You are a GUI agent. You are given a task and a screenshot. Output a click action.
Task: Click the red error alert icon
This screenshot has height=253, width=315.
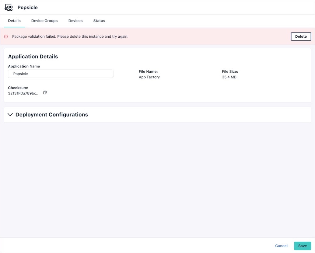(6, 36)
